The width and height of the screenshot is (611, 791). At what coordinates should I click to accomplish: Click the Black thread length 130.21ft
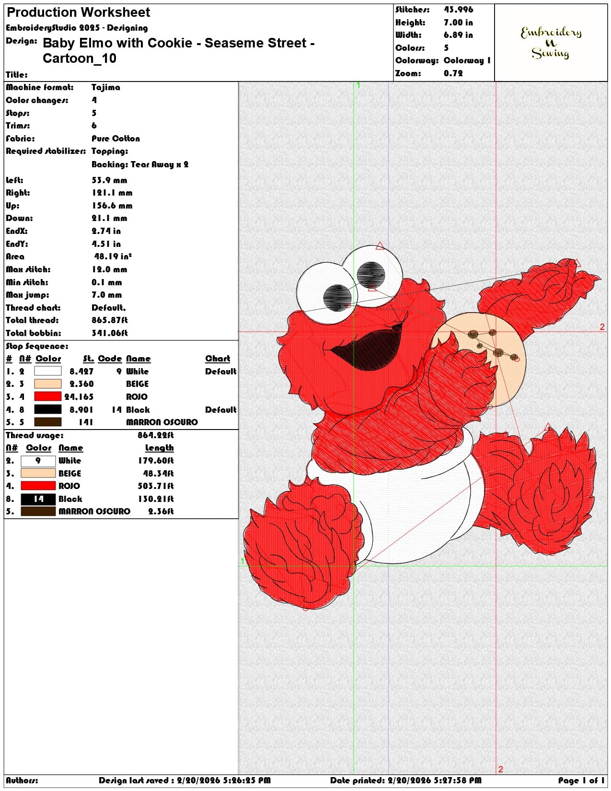tap(156, 499)
